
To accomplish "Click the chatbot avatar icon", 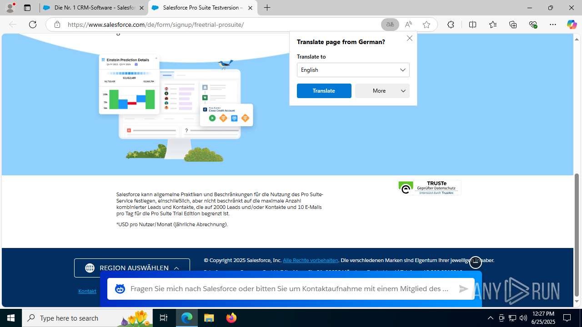I will (120, 289).
